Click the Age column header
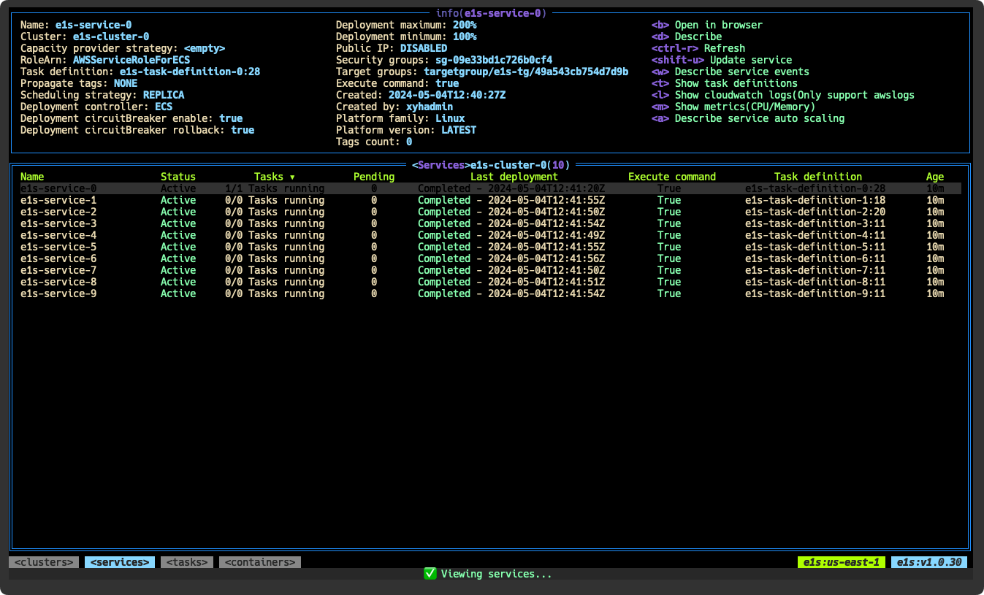This screenshot has height=595, width=984. click(935, 177)
